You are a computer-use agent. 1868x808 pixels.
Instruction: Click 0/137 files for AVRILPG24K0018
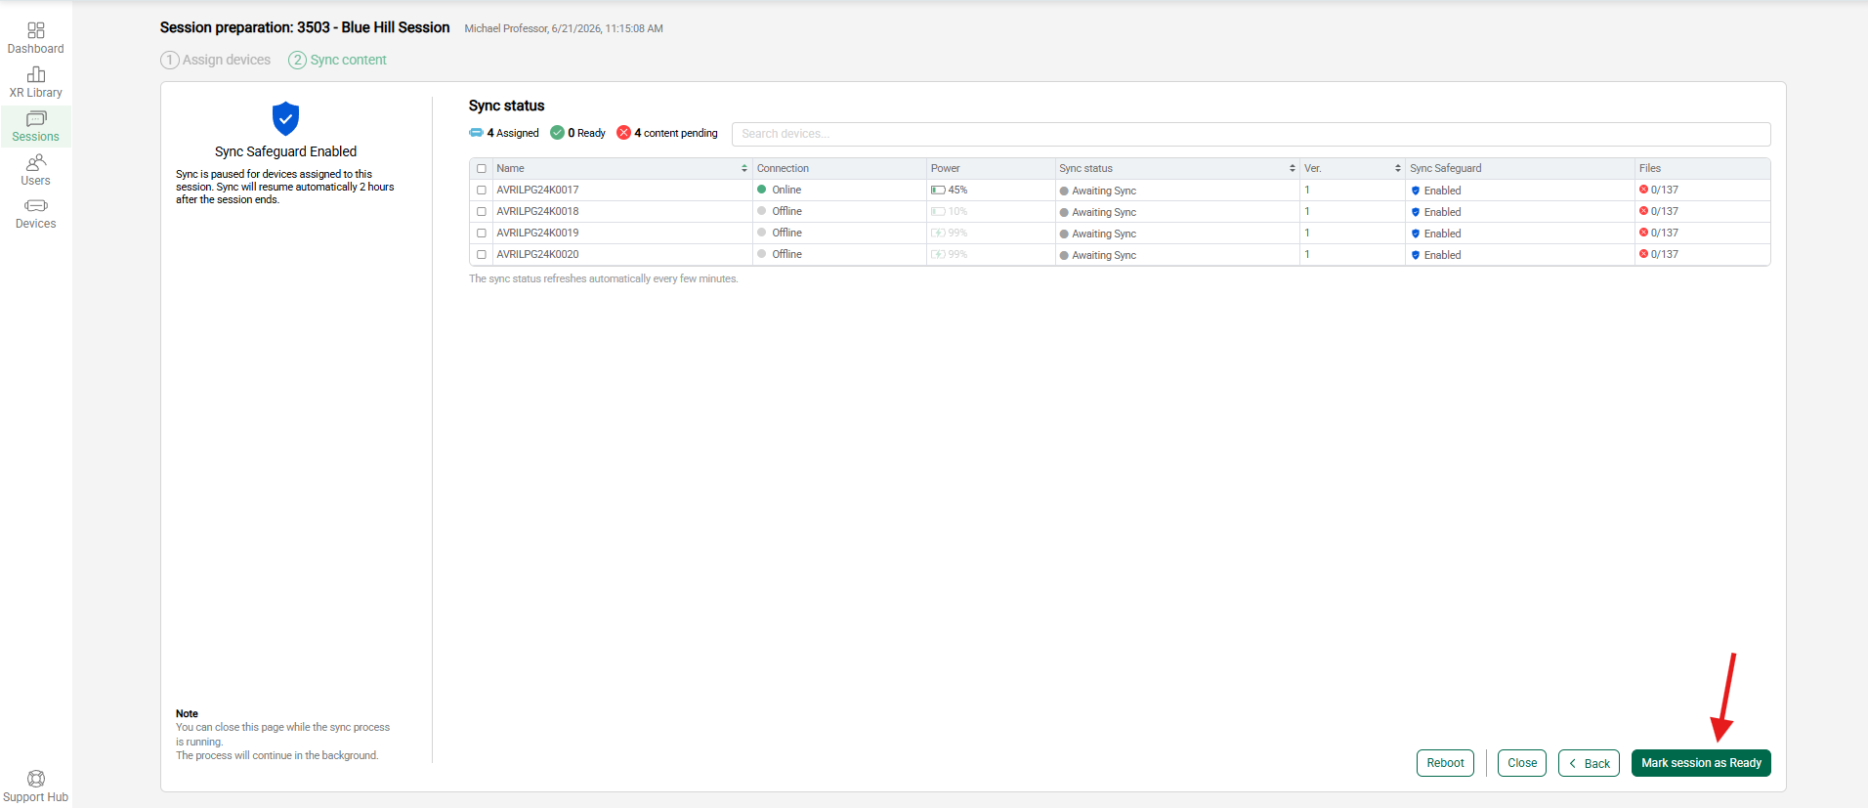point(1665,212)
